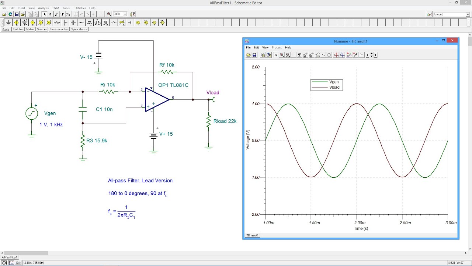Copy the graph in TR result window
Viewport: 472px width, 266px height.
pos(263,55)
